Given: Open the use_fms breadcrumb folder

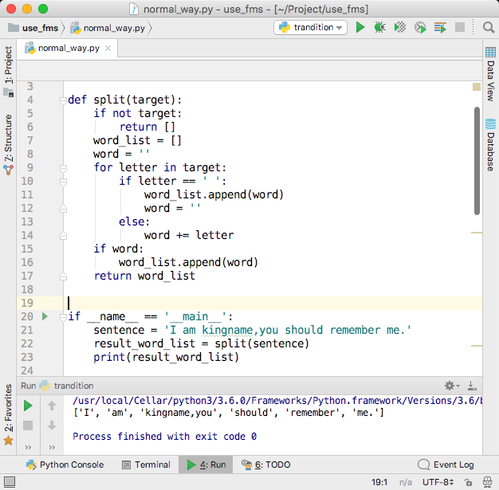Looking at the screenshot, I should point(33,28).
